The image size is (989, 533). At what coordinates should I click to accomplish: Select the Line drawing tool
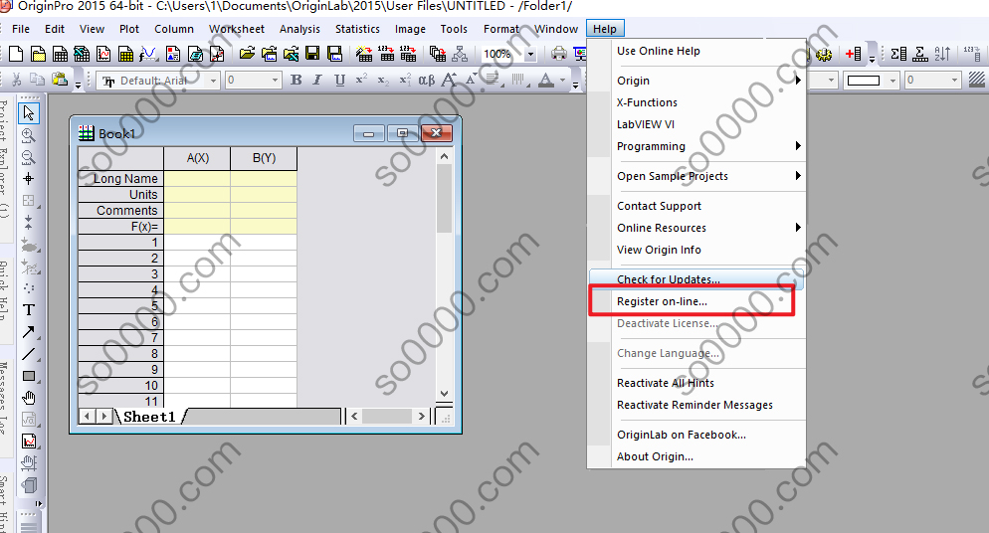pos(29,354)
